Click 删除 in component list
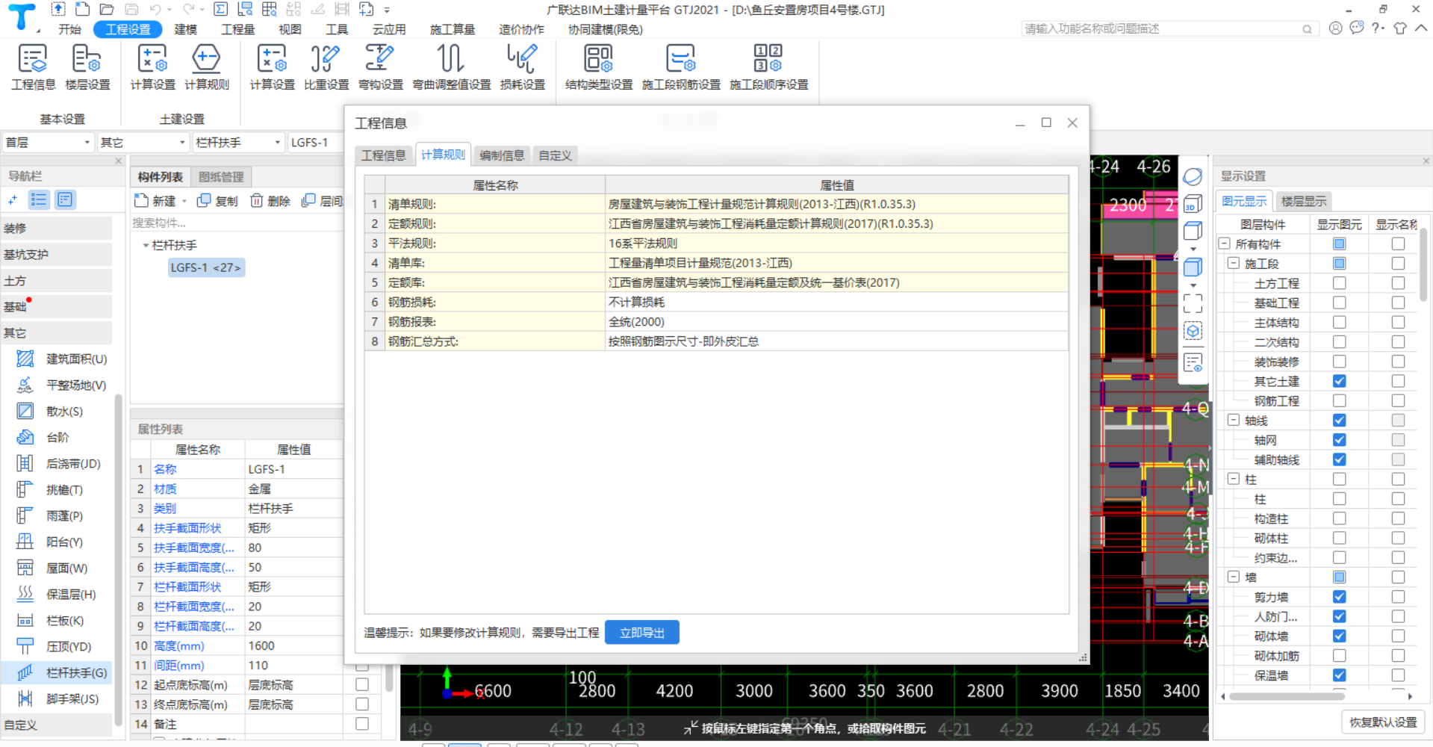The height and width of the screenshot is (747, 1433). click(x=270, y=201)
